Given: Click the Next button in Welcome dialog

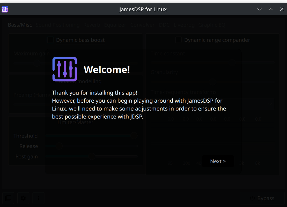Looking at the screenshot, I should pos(218,161).
